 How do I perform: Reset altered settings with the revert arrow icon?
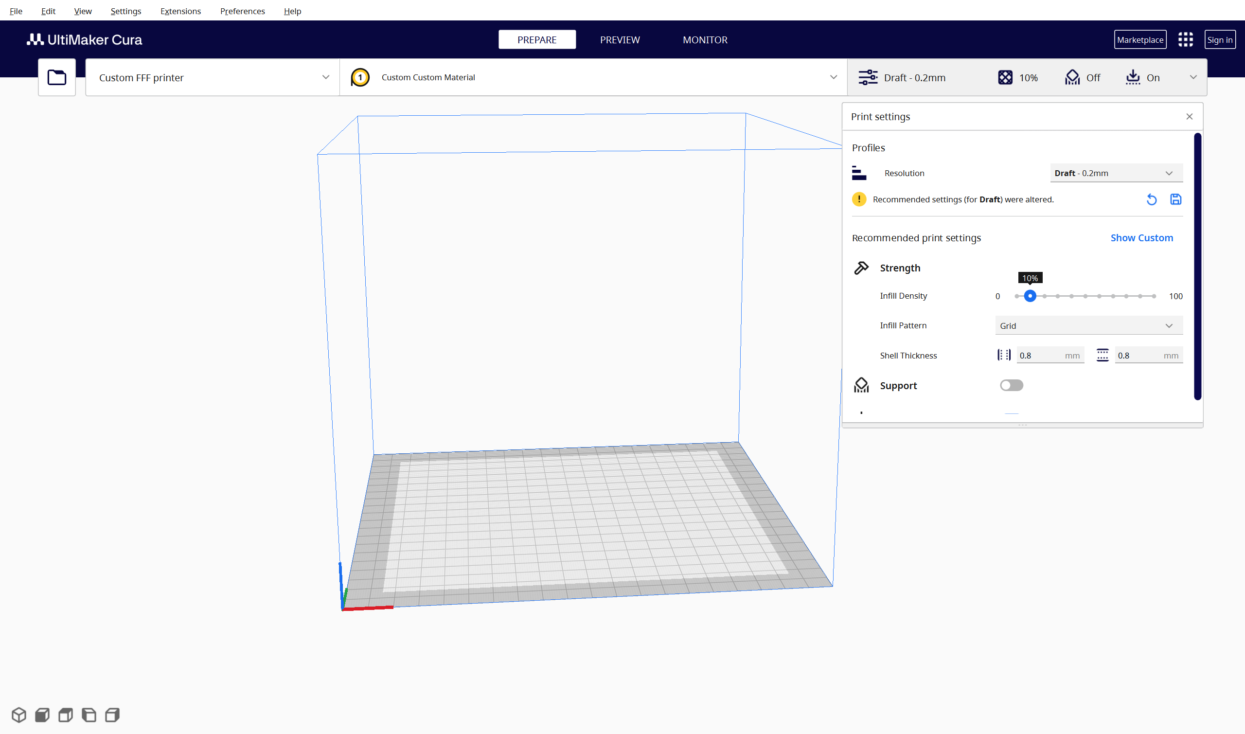[1152, 199]
